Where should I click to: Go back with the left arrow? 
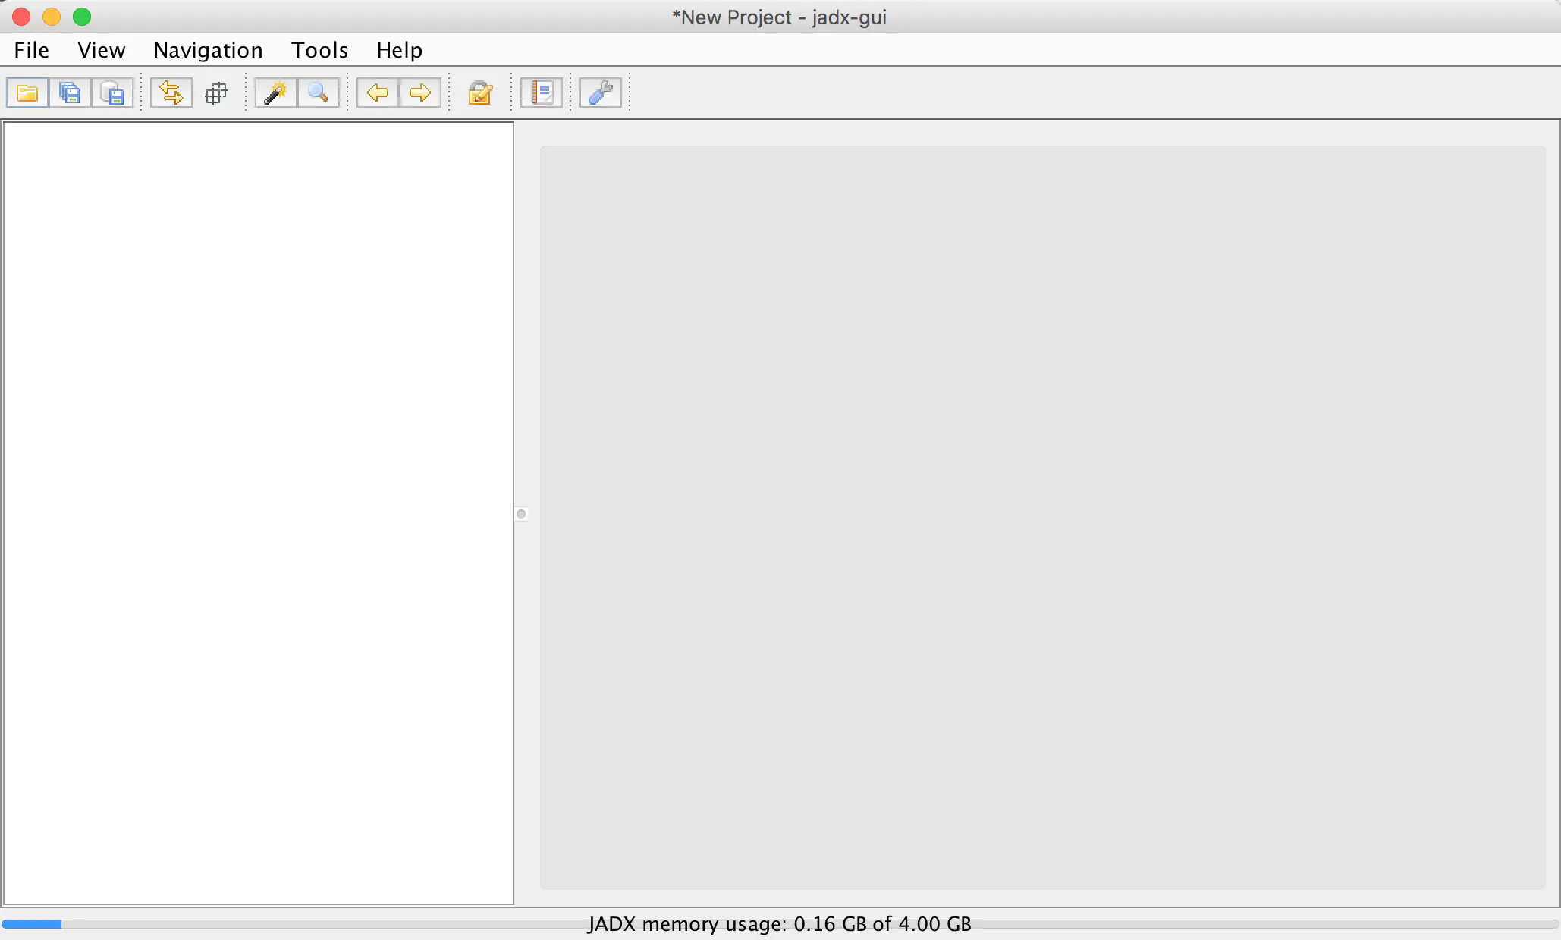pos(378,92)
